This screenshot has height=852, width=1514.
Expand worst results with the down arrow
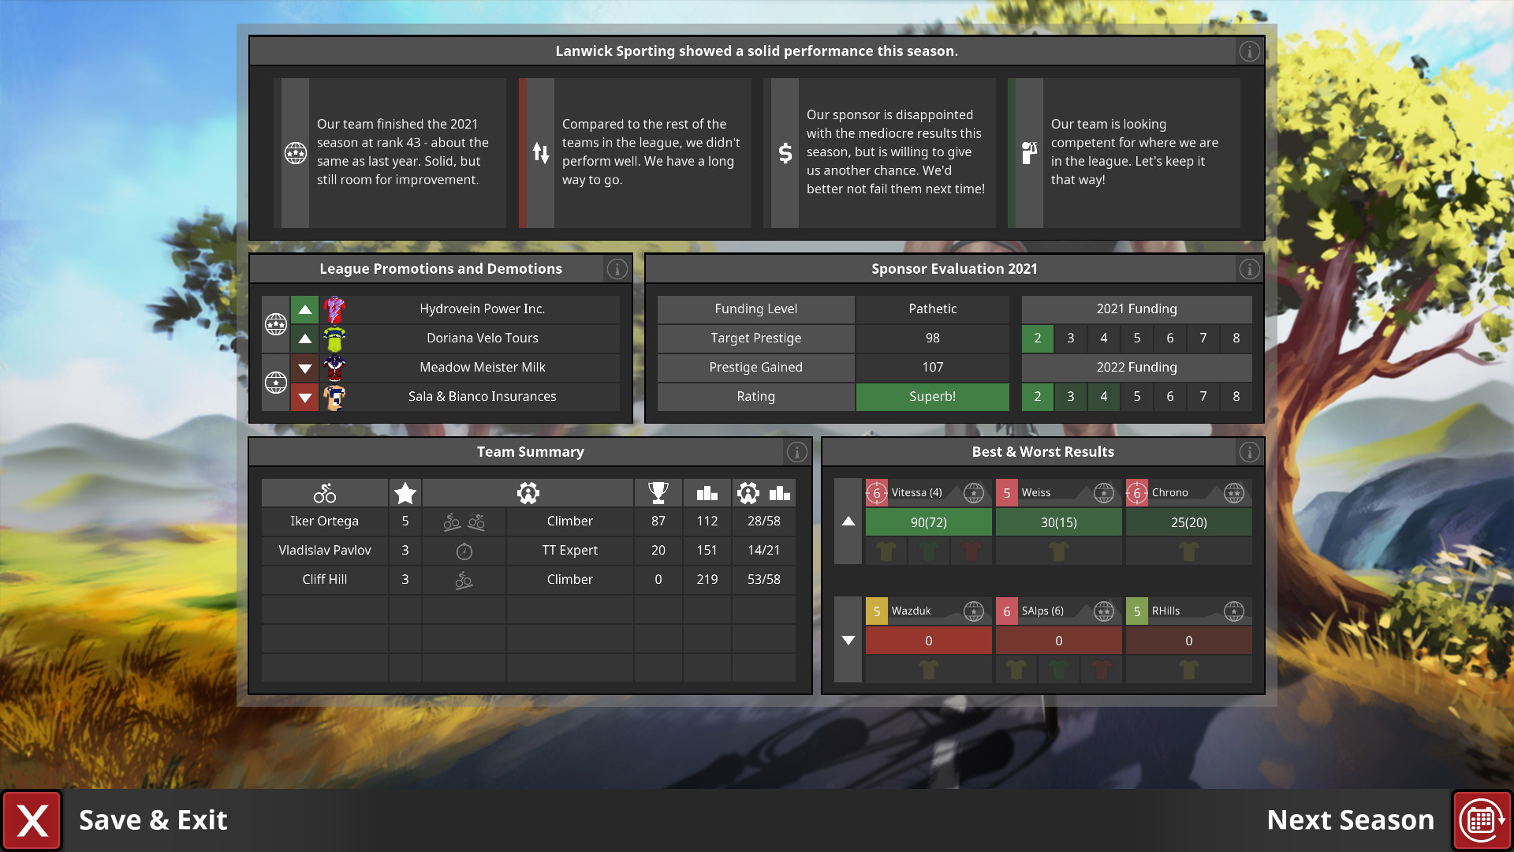point(848,640)
